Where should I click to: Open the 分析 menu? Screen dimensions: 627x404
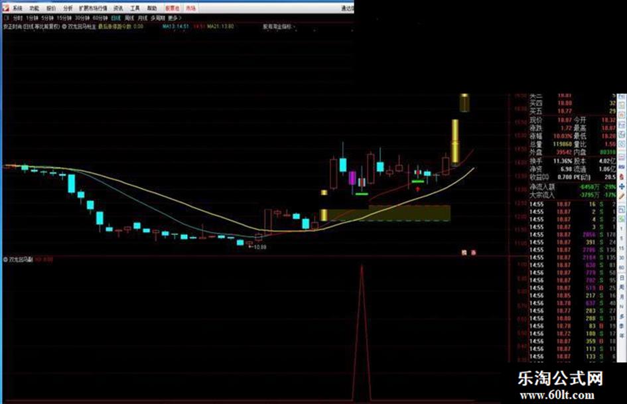68,8
